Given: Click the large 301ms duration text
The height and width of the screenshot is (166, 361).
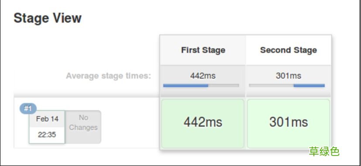Looking at the screenshot, I should (289, 122).
